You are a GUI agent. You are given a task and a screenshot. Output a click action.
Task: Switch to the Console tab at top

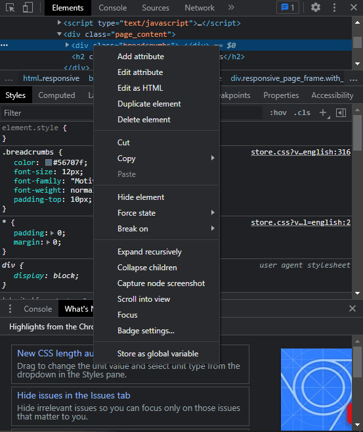point(113,8)
